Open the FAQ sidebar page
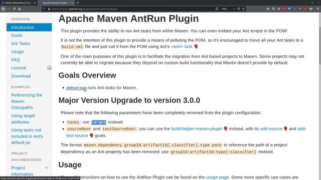 [16, 60]
